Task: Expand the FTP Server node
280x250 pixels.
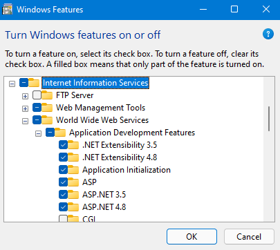Action: (25, 96)
